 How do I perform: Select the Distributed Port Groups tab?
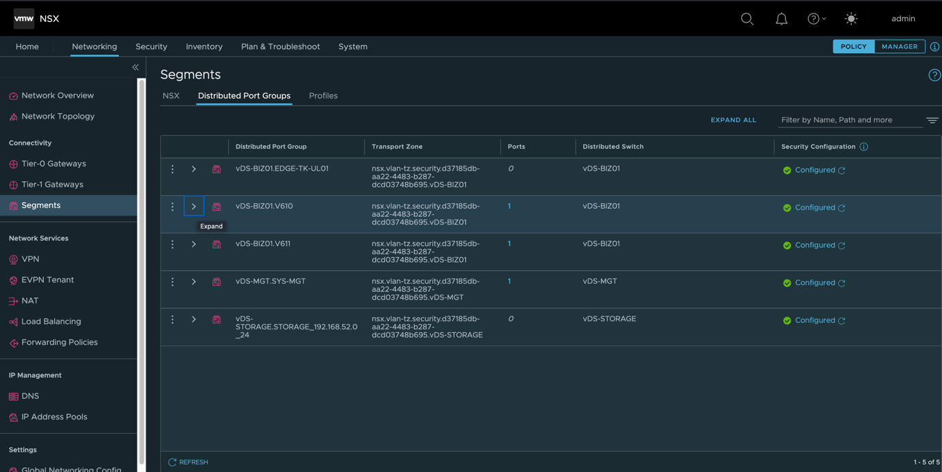coord(244,95)
